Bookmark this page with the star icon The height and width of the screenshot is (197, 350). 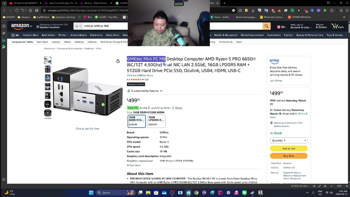click(x=30, y=10)
